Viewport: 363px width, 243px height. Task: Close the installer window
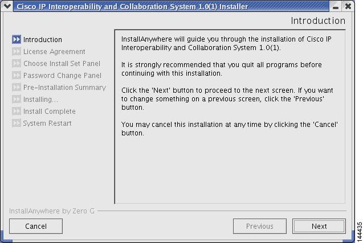tap(348, 7)
